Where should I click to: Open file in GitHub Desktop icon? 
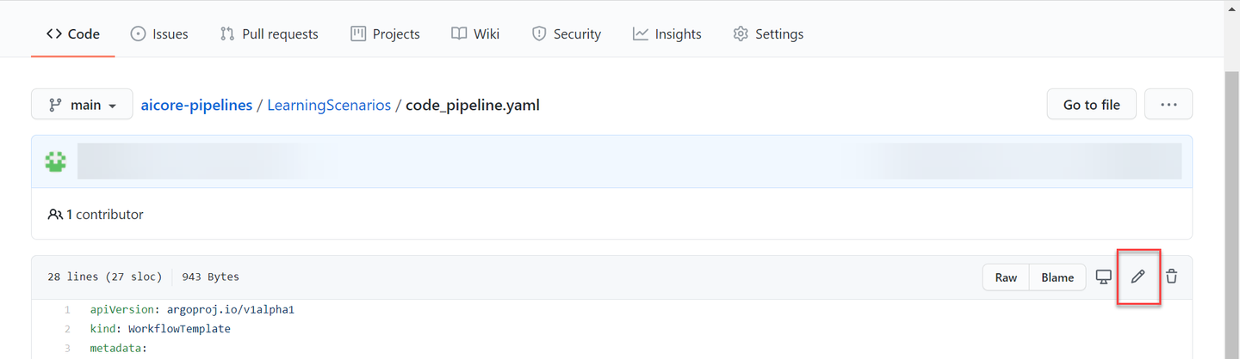tap(1103, 277)
